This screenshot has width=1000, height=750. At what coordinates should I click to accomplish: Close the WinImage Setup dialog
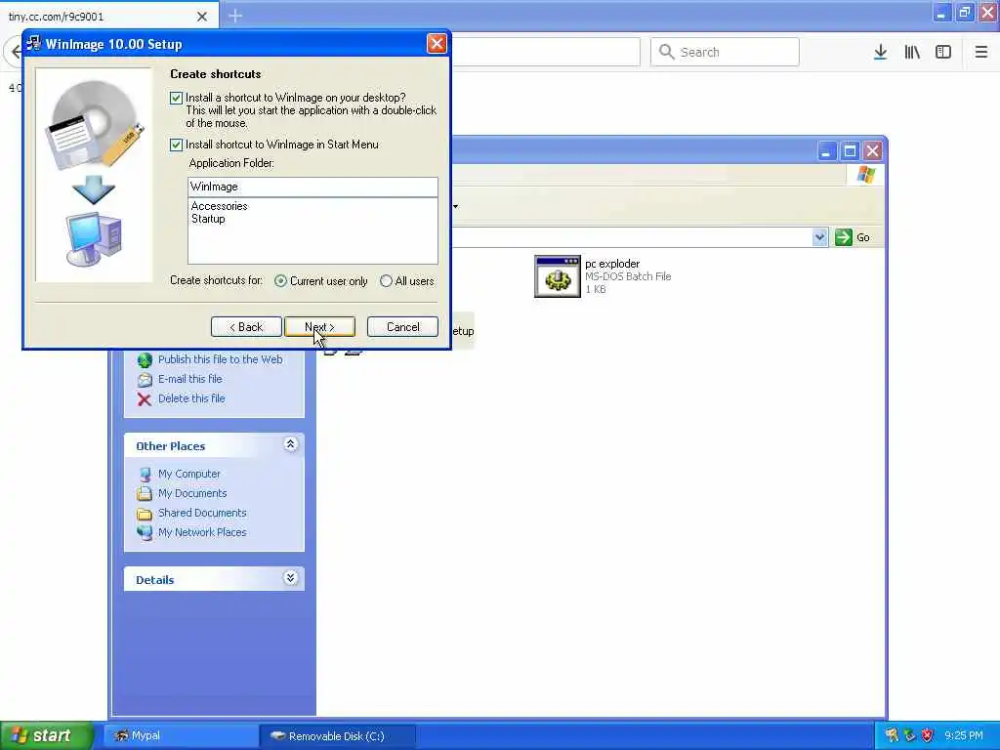click(437, 43)
